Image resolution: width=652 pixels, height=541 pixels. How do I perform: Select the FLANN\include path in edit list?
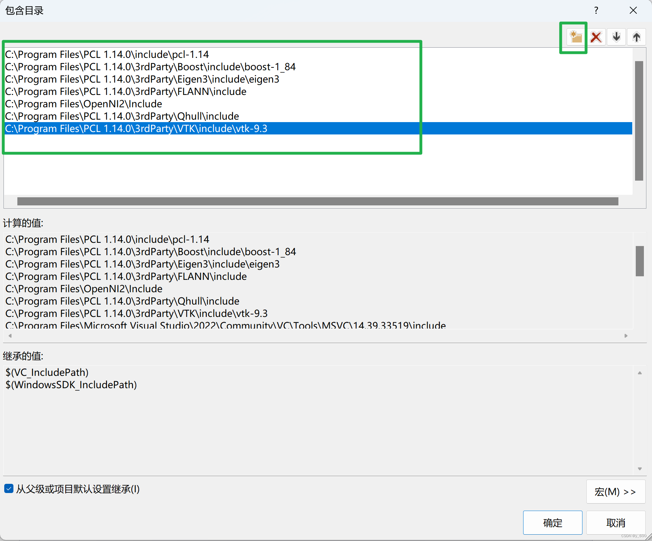tap(126, 91)
